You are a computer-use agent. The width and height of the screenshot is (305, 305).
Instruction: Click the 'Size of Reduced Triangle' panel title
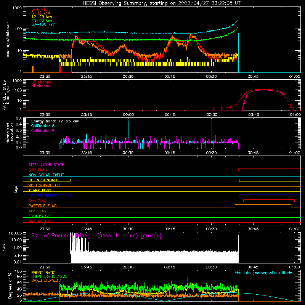coord(96,236)
